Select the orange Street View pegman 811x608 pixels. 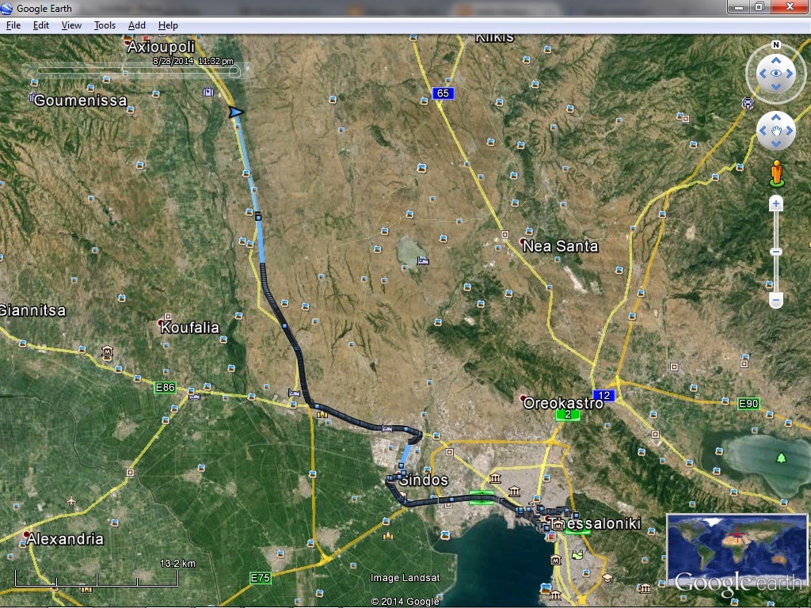776,173
